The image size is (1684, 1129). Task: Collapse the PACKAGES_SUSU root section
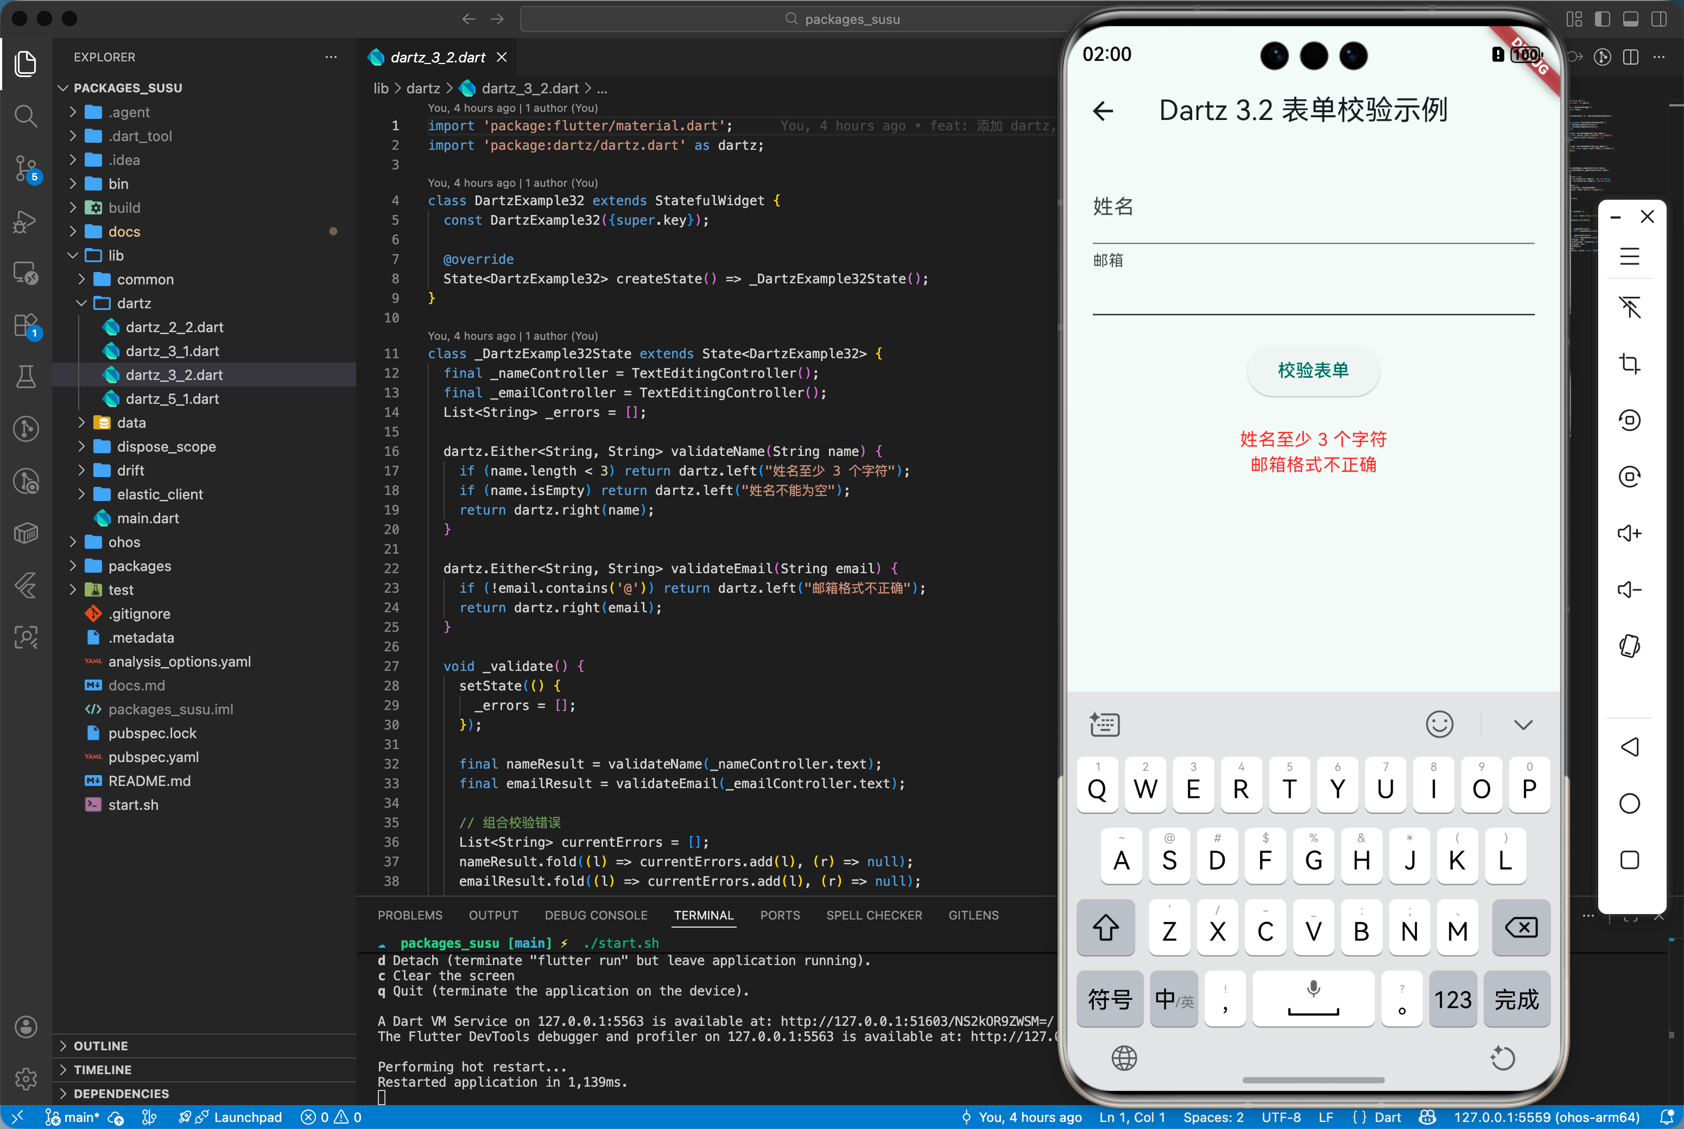pos(204,88)
